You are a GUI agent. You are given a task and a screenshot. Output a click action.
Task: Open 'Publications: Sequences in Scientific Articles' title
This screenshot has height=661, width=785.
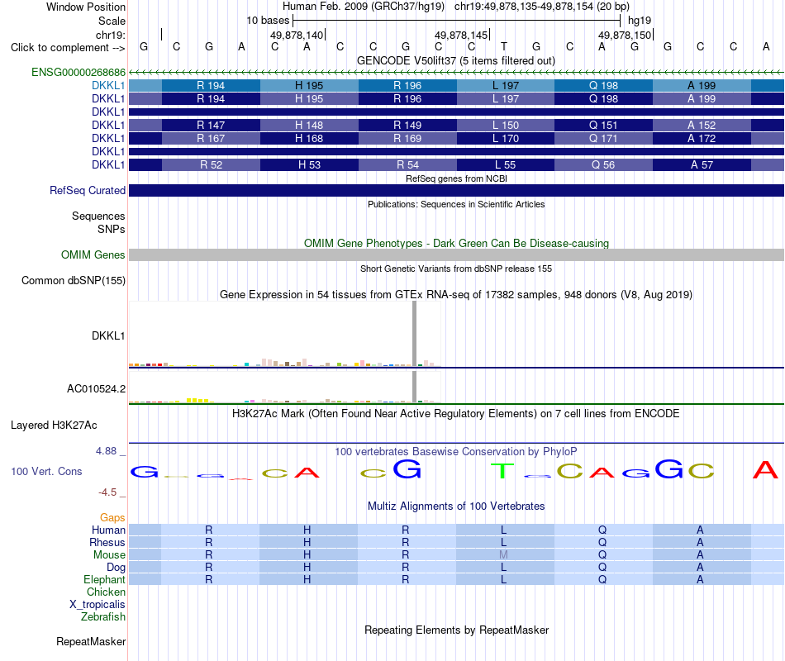(x=456, y=204)
